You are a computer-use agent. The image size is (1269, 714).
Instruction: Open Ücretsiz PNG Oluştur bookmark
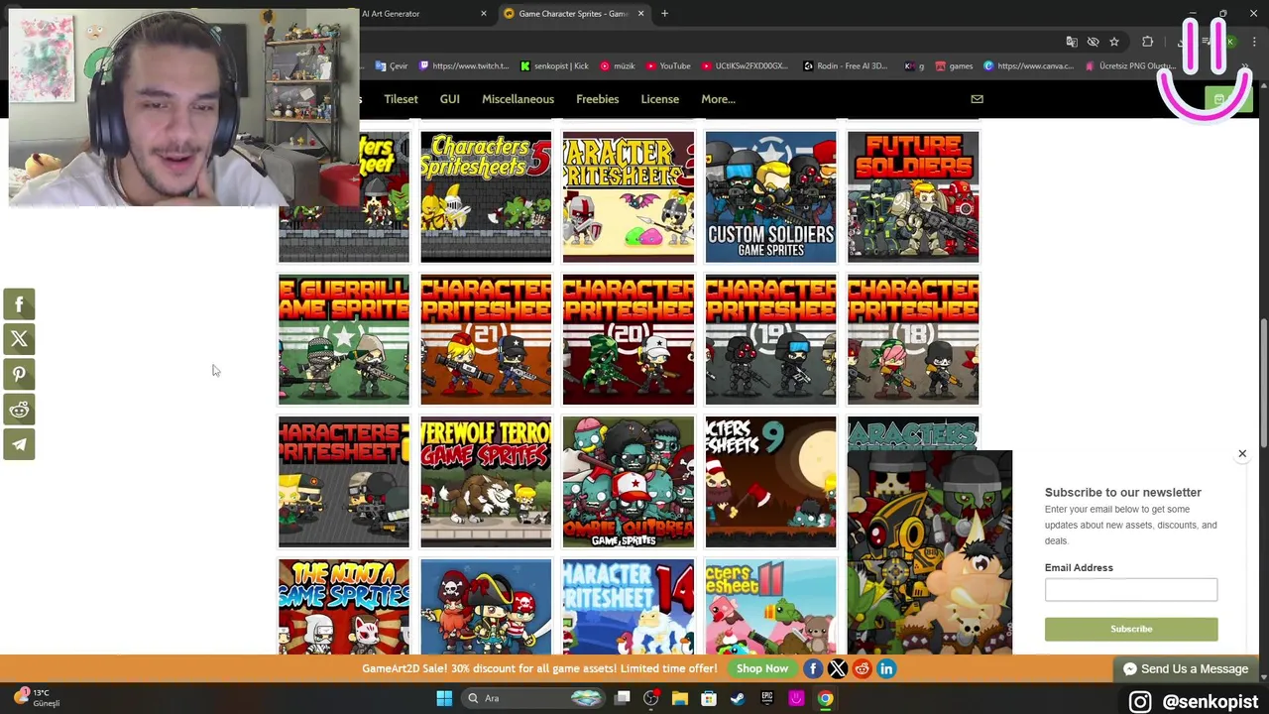[1130, 66]
